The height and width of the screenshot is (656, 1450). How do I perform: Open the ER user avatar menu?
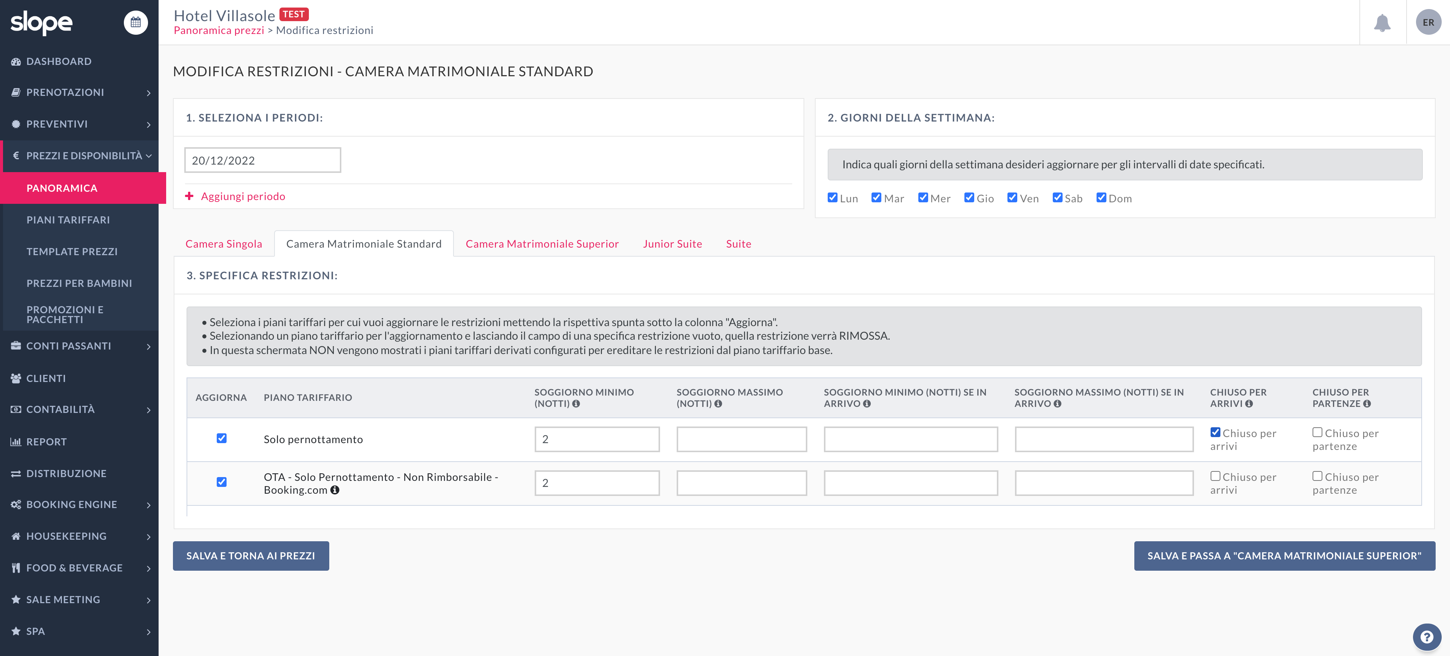pos(1428,23)
